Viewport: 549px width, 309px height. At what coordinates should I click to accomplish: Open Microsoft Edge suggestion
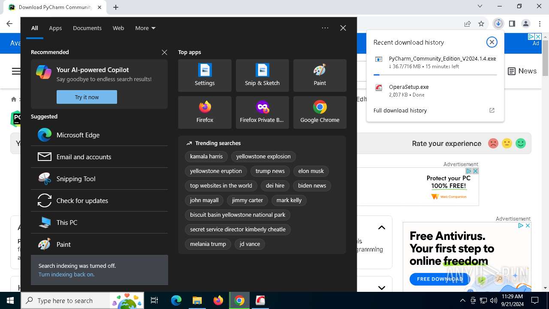coord(99,135)
